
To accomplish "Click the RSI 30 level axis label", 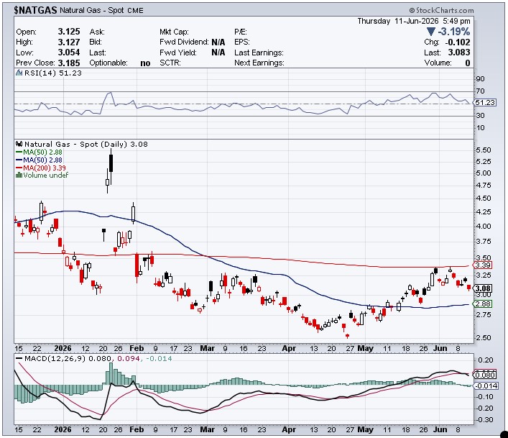I will pos(481,115).
